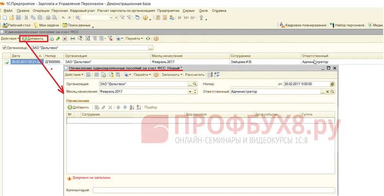This screenshot has width=384, height=196.
Task: Clear the Ответственный field with the X icon
Action: (327, 92)
